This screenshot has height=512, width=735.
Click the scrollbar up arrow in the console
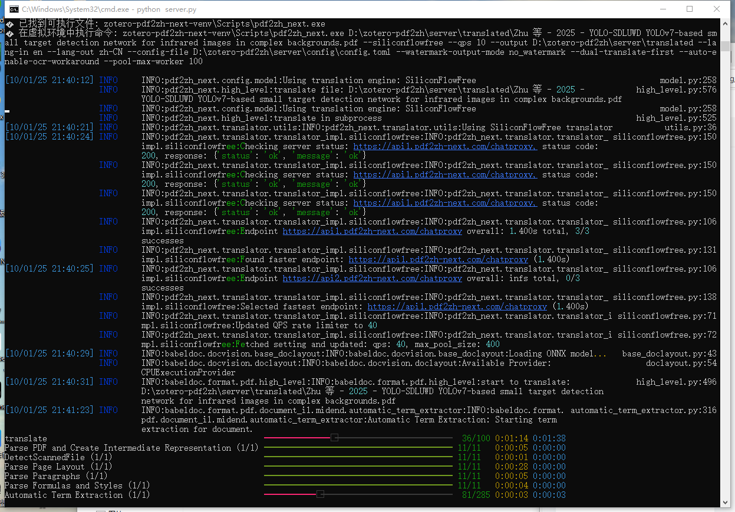[x=725, y=24]
